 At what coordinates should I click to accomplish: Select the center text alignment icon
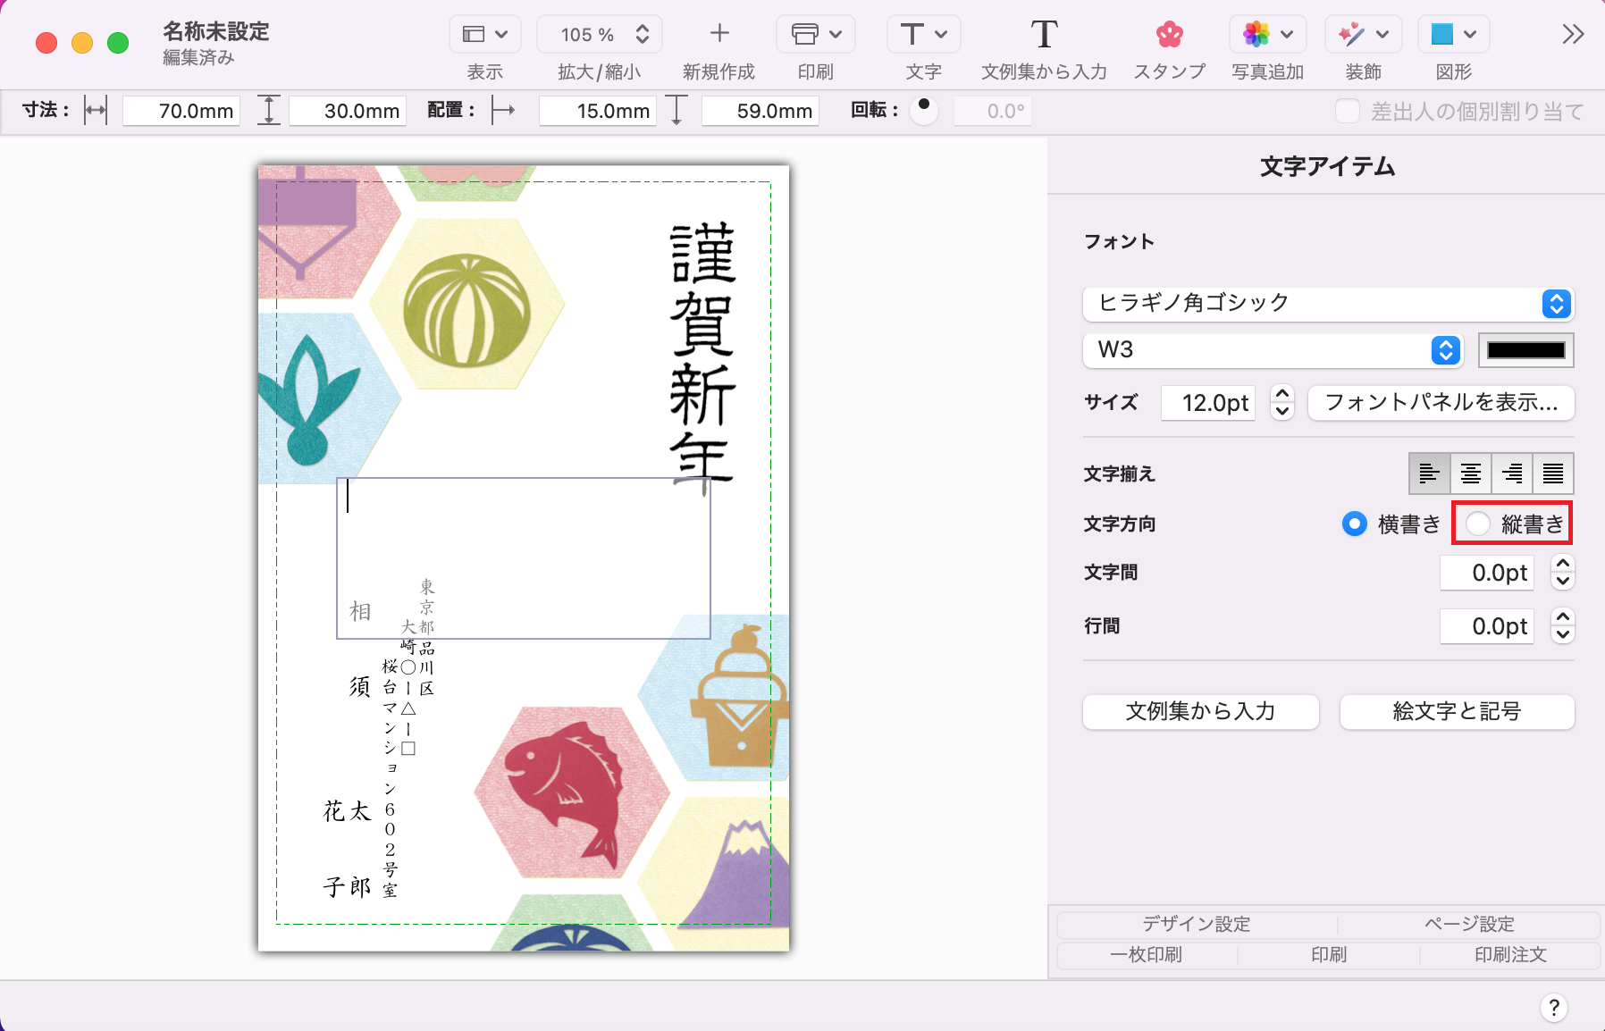(x=1470, y=474)
